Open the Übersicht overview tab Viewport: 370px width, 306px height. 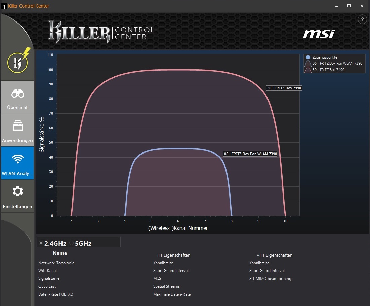17,97
